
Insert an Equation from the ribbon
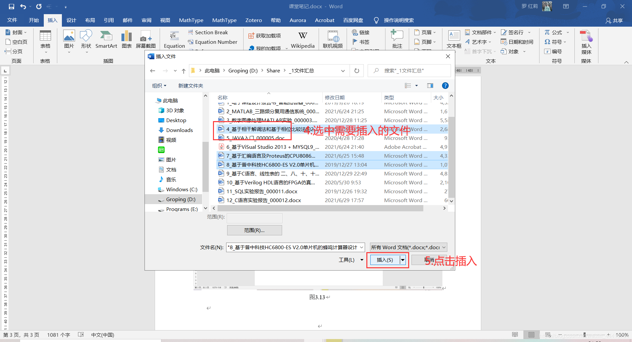tap(174, 39)
